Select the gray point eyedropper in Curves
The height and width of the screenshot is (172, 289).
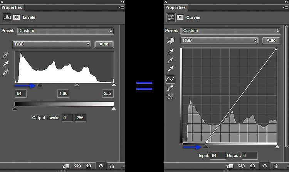170,60
